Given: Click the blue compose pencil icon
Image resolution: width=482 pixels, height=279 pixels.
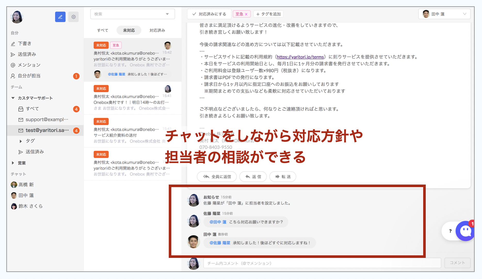Looking at the screenshot, I should click(x=60, y=17).
